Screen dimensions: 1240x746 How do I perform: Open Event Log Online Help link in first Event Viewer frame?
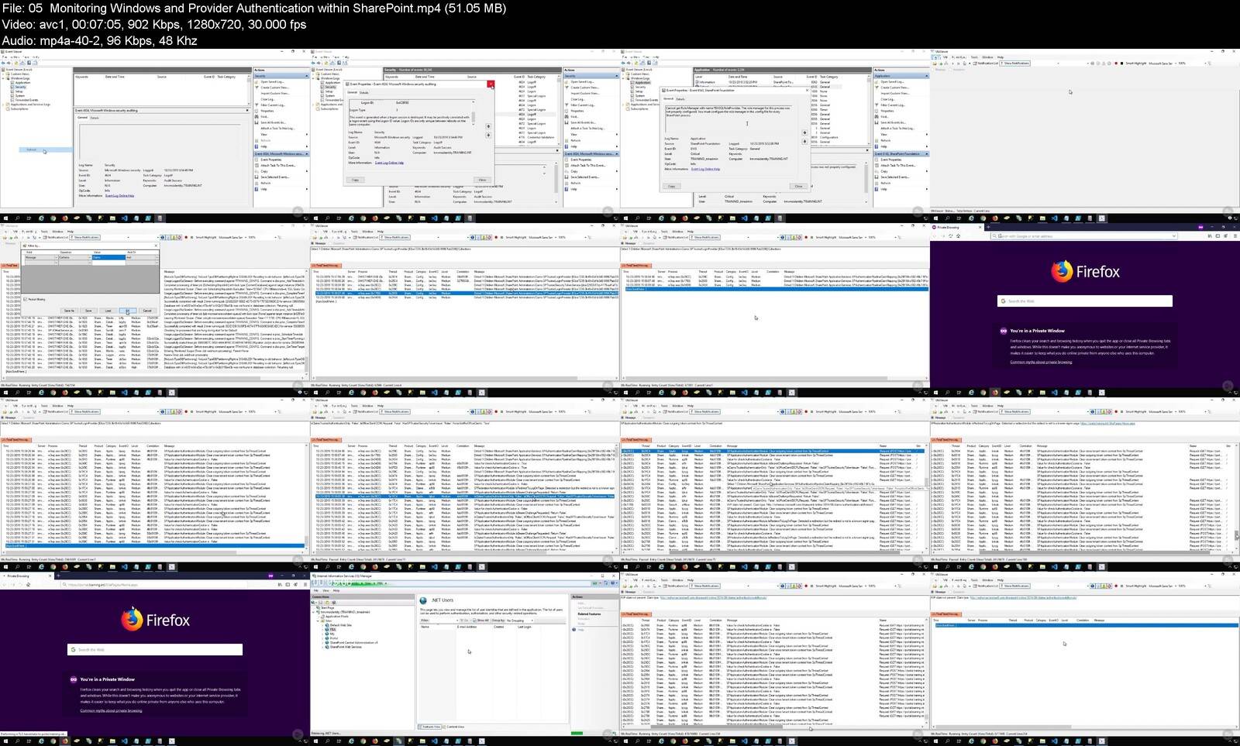(120, 196)
